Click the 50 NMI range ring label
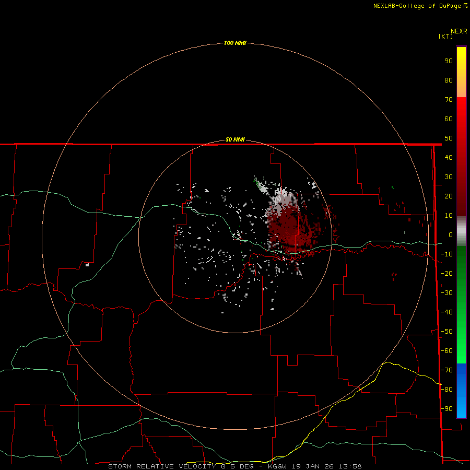 tap(235, 139)
